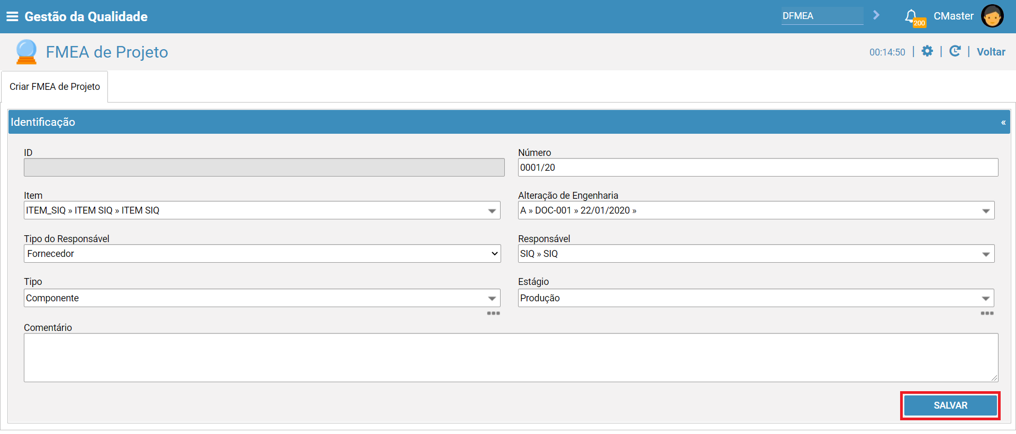This screenshot has width=1016, height=434.
Task: Open the Item dropdown
Action: (262, 210)
